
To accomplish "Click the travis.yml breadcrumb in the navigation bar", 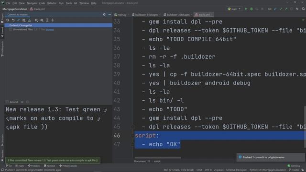I will click(x=37, y=9).
